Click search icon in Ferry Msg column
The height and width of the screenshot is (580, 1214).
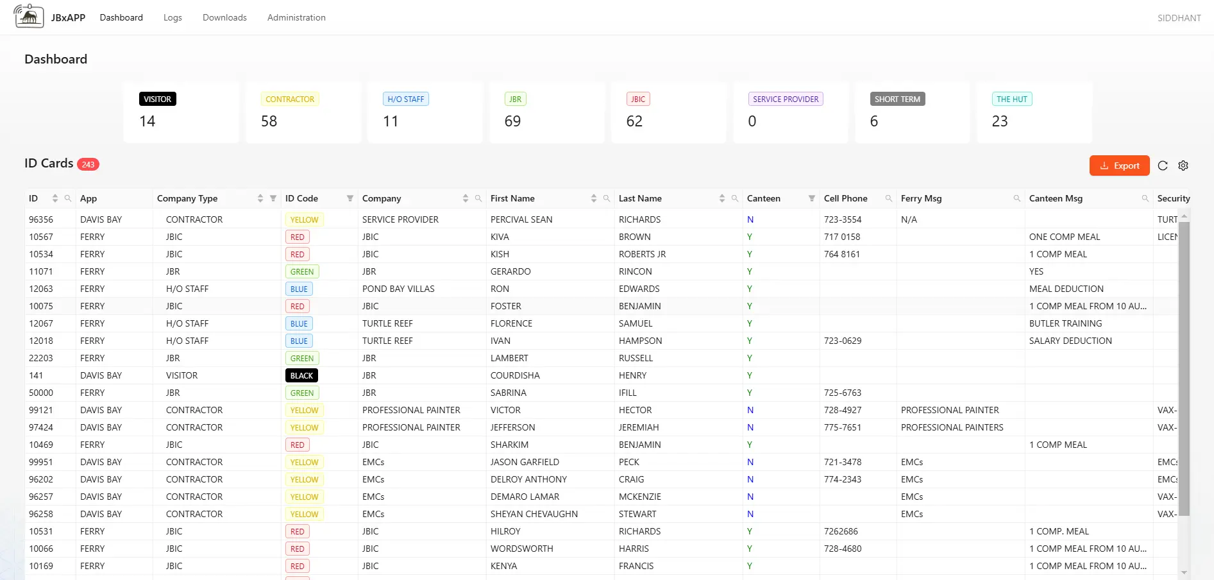(1017, 198)
